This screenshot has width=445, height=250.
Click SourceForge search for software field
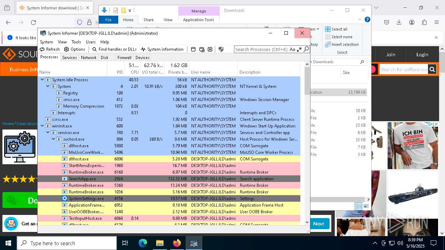coord(404,69)
